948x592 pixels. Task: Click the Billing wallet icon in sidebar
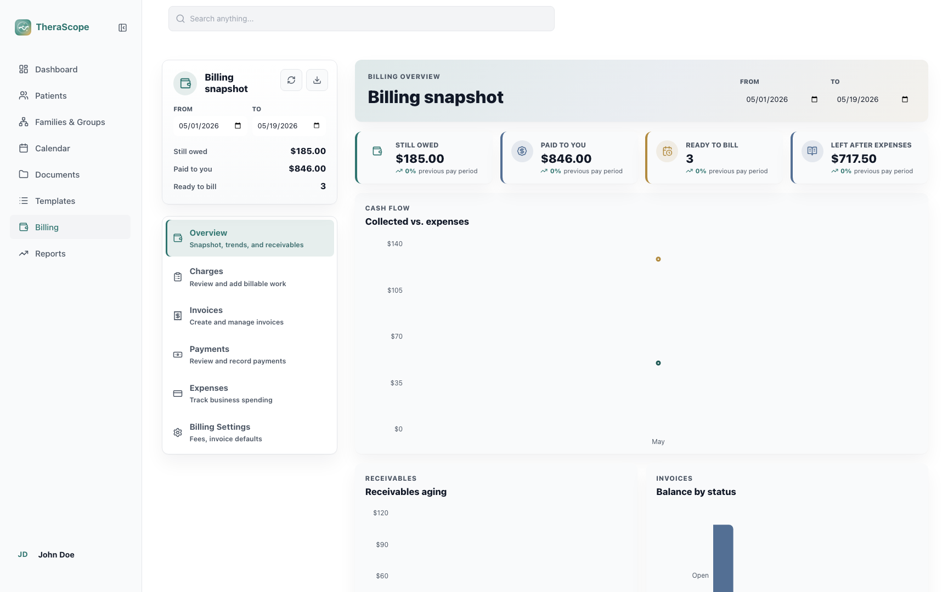24,227
